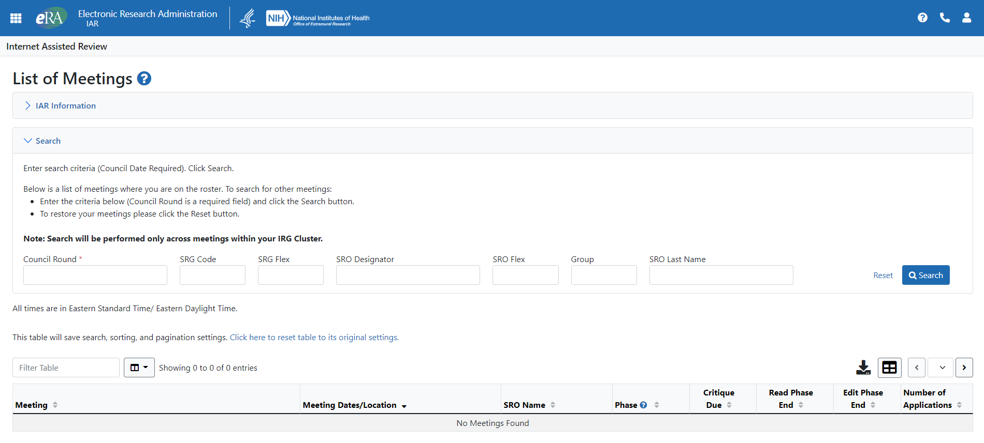Click reset table to original settings link
Viewport: 984px width, 443px height.
pyautogui.click(x=314, y=337)
